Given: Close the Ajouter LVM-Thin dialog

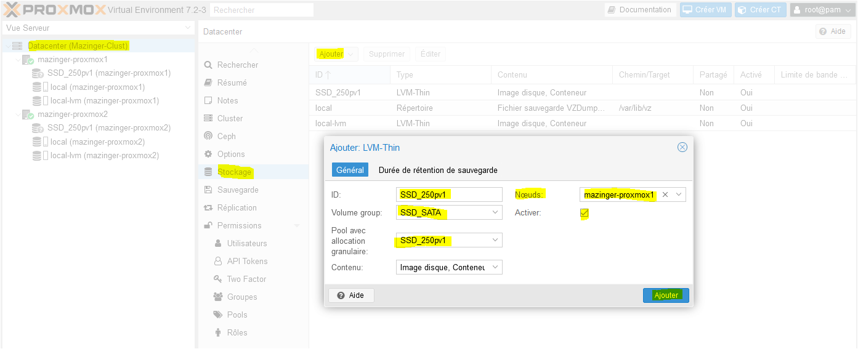Looking at the screenshot, I should 682,147.
